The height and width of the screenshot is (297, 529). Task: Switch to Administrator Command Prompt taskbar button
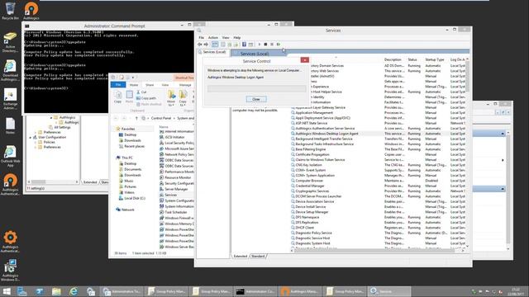[x=256, y=291]
